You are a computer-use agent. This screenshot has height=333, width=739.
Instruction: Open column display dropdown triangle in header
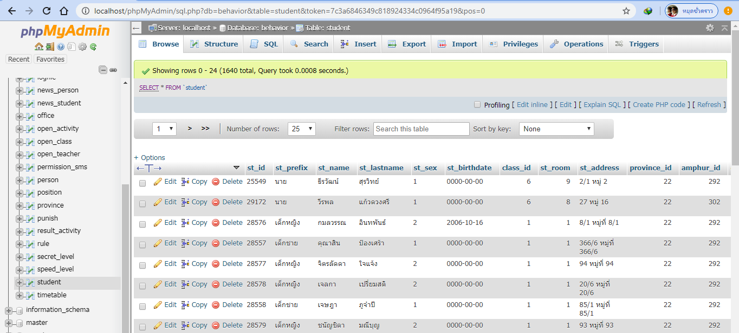236,168
